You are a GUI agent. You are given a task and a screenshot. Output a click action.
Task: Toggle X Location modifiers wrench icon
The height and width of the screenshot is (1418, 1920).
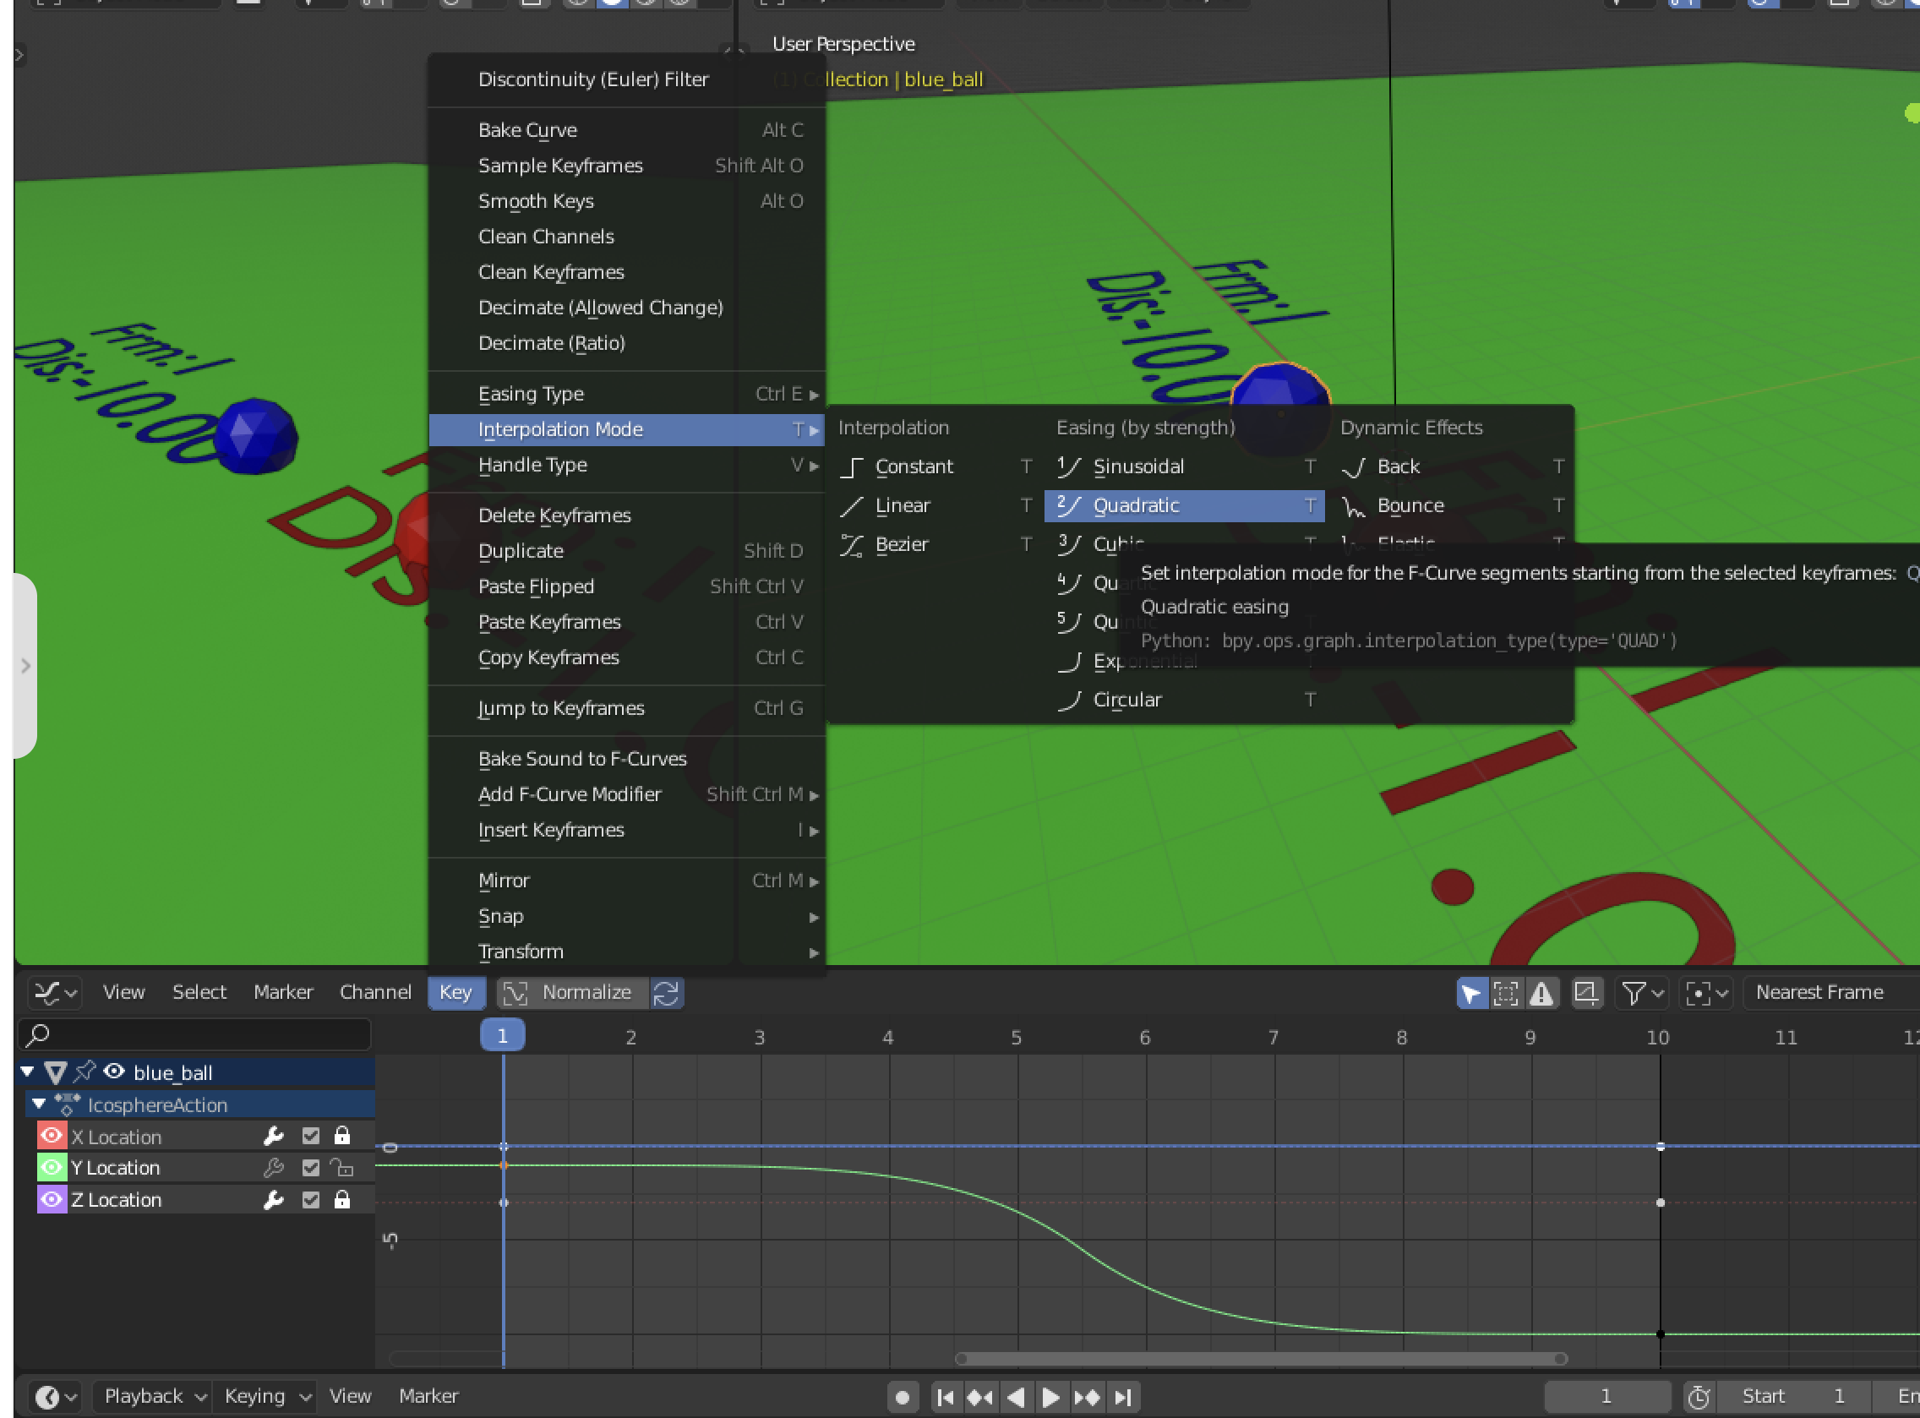[274, 1137]
